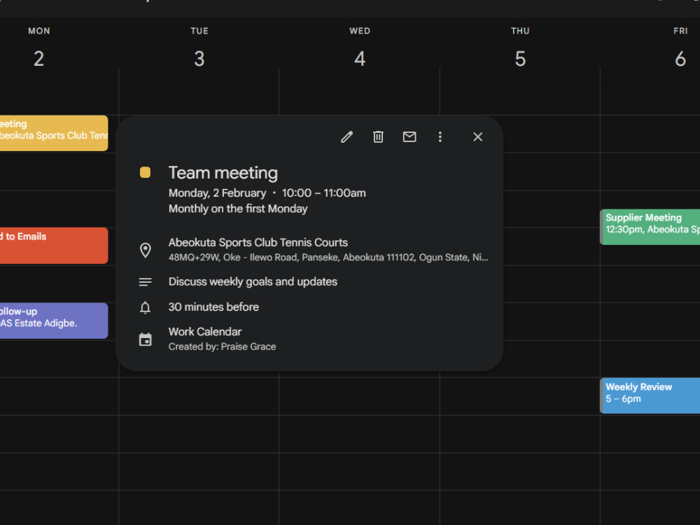Click the '48MQ+29W, Oke - Ilewo Road' address text

click(x=328, y=258)
